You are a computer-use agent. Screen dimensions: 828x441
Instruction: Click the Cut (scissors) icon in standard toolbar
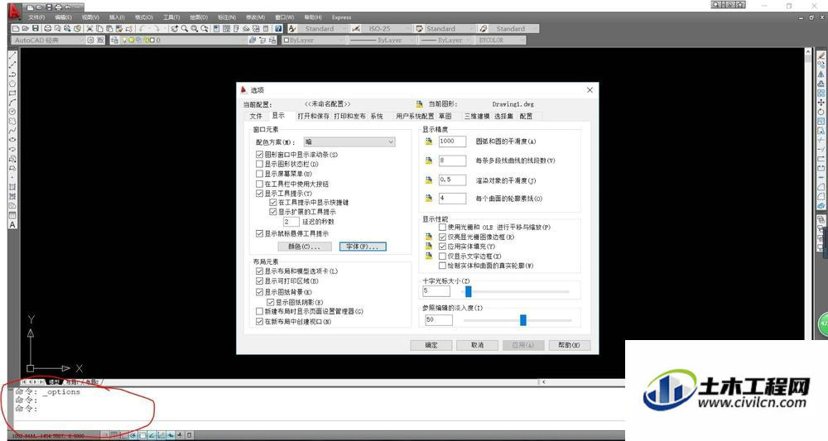pyautogui.click(x=89, y=28)
